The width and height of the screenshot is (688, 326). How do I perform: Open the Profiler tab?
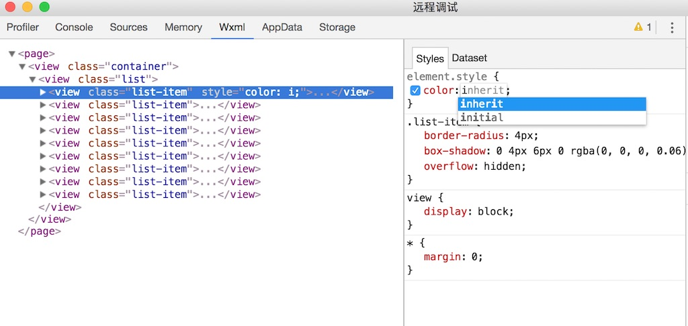23,28
